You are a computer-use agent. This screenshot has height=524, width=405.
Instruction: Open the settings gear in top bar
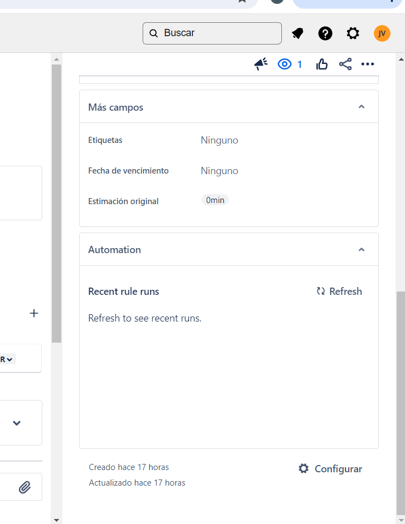353,33
